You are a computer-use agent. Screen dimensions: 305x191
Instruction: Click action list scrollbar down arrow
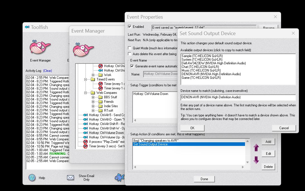248,162
